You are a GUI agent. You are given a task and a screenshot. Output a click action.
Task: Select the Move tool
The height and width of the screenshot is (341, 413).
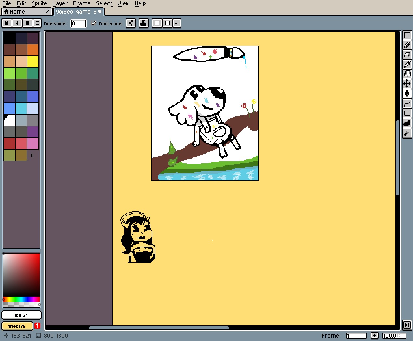click(x=407, y=84)
